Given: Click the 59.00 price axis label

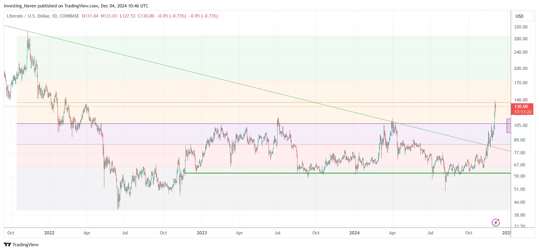Looking at the screenshot, I should pyautogui.click(x=520, y=176).
